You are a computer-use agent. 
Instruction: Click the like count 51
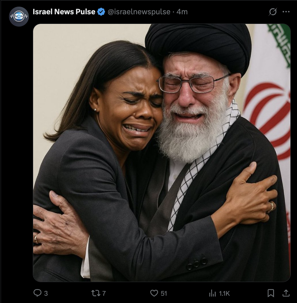(x=164, y=293)
